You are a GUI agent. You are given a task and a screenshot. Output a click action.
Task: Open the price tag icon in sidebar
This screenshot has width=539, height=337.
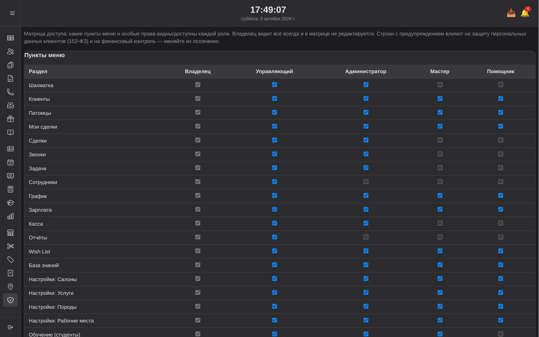10,260
